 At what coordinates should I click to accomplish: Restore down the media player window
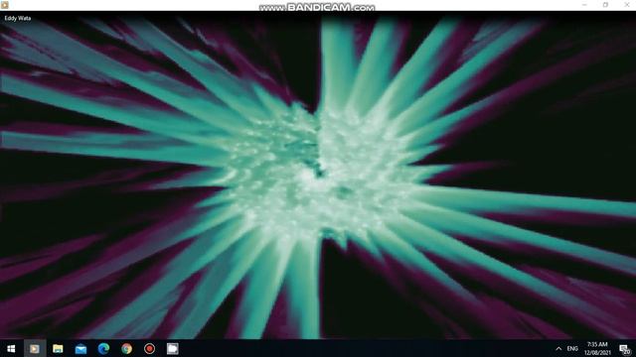(x=605, y=5)
